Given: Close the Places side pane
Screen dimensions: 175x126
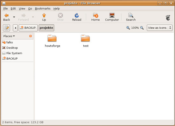Looking at the screenshot, I should click(x=31, y=36).
